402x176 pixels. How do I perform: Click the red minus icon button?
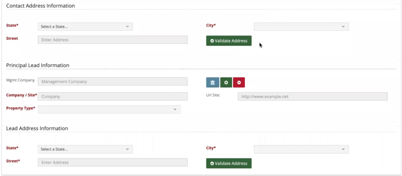(239, 82)
